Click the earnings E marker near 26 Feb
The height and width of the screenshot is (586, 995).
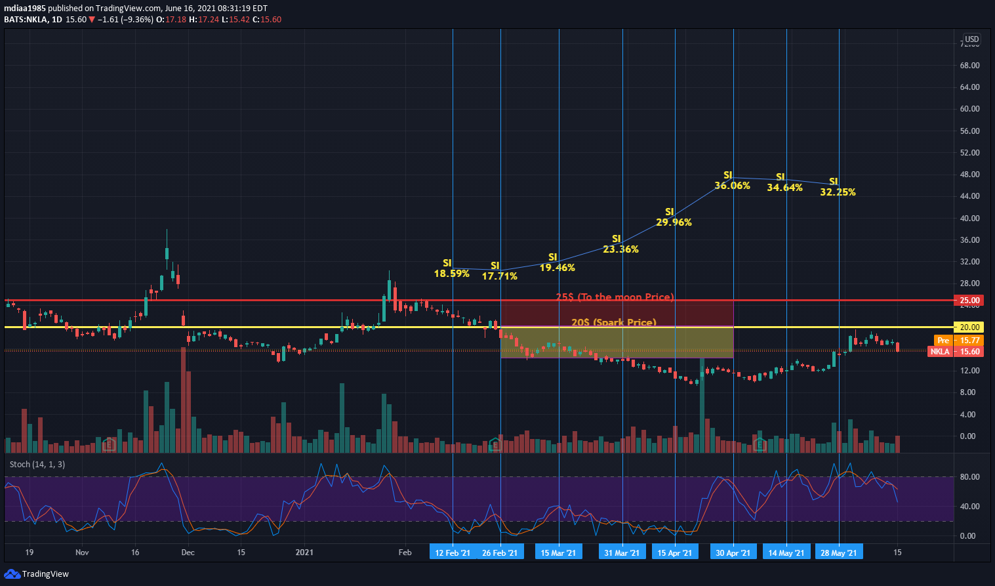[495, 444]
